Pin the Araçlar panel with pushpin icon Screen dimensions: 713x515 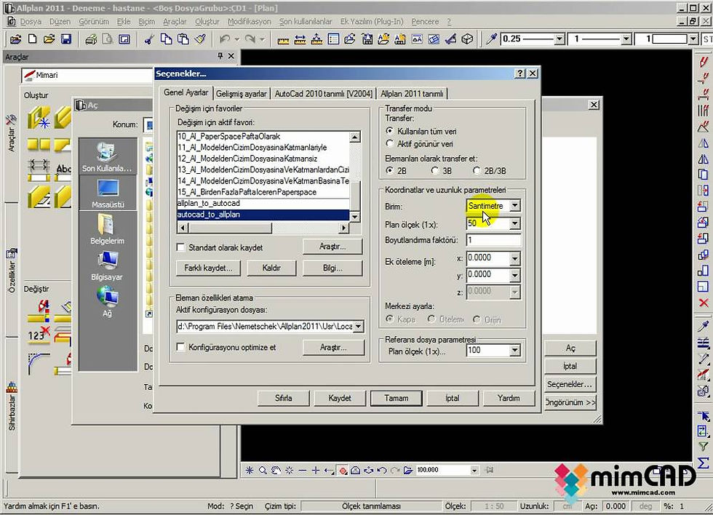(x=220, y=56)
